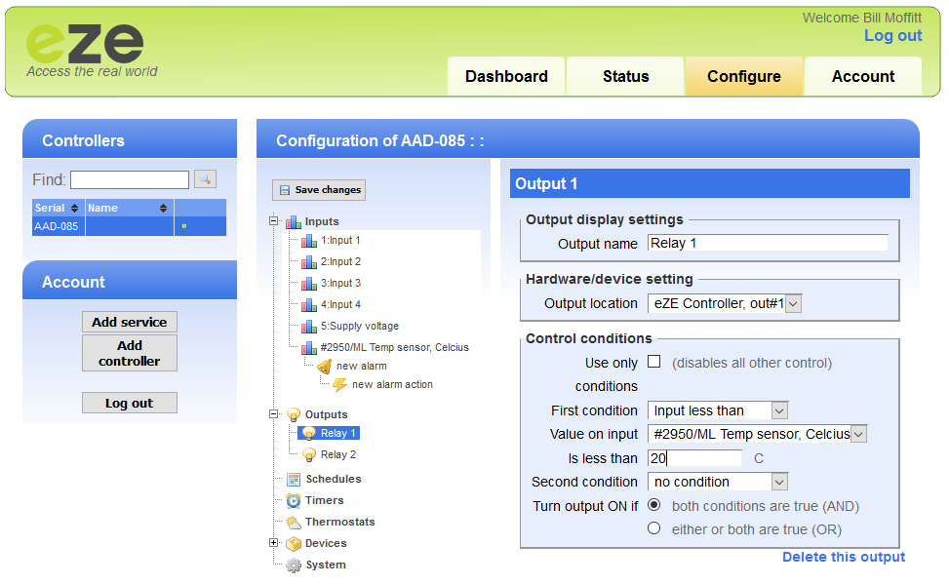
Task: Select 'both conditions are true (AND)' option
Action: click(x=654, y=505)
